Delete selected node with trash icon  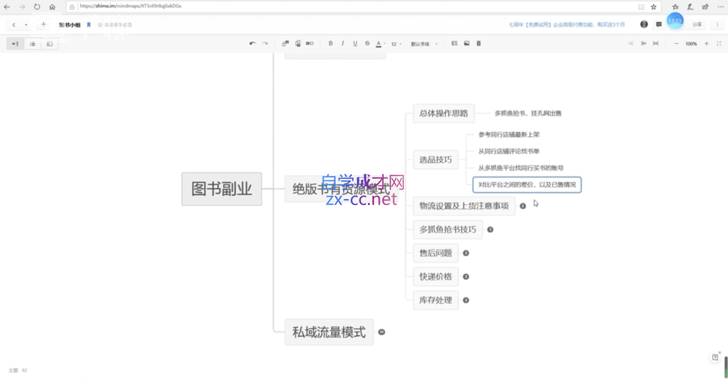point(479,44)
